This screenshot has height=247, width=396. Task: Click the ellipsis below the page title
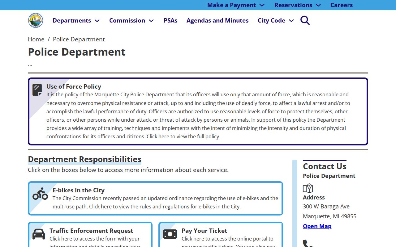(x=30, y=65)
